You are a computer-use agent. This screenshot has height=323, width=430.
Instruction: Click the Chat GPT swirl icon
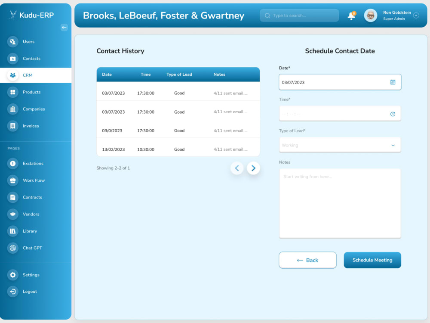12,248
